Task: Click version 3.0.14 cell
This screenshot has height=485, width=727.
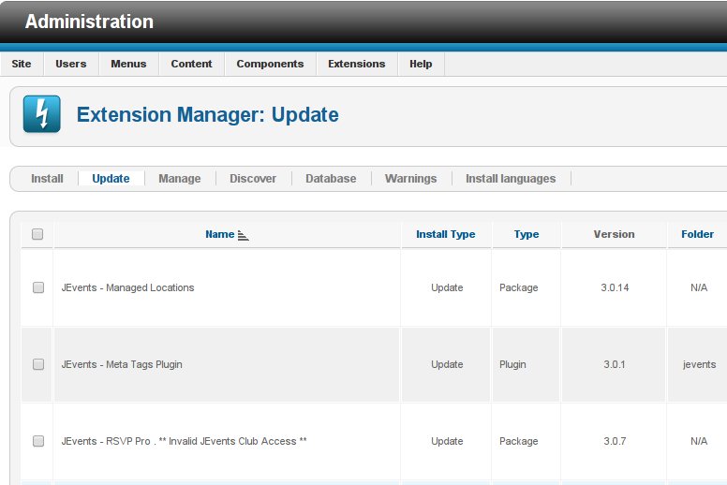Action: (615, 287)
